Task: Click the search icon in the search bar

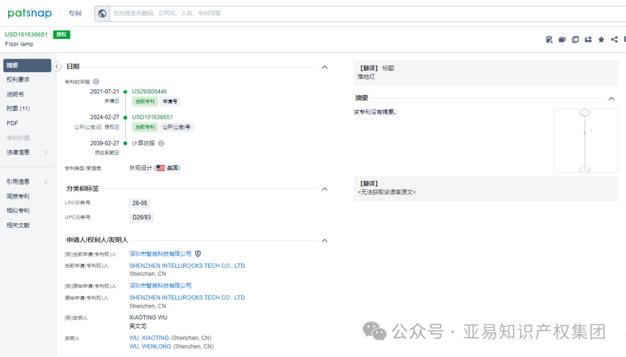Action: (102, 13)
